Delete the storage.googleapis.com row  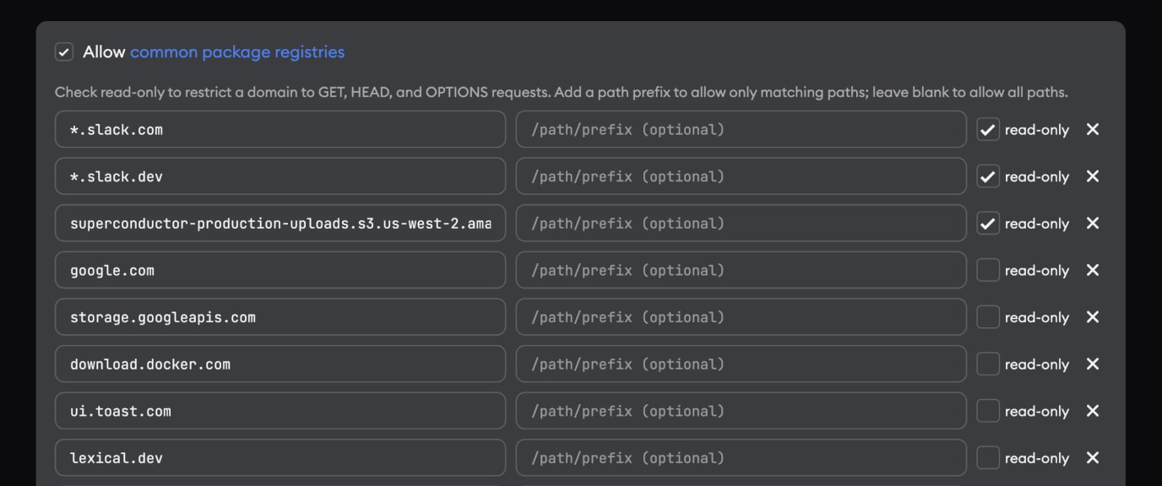pos(1093,317)
